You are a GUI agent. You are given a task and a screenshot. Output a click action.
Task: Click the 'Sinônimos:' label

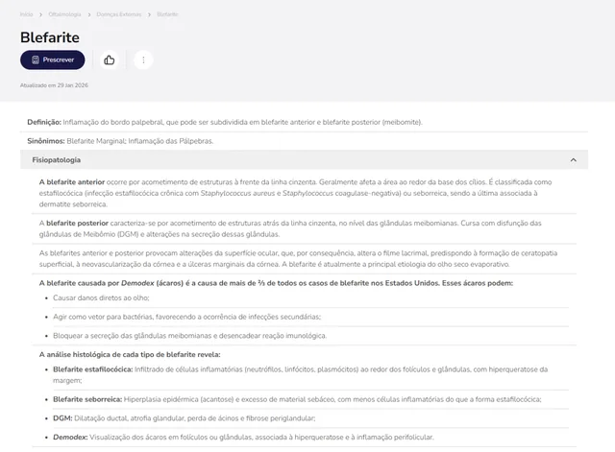click(46, 141)
